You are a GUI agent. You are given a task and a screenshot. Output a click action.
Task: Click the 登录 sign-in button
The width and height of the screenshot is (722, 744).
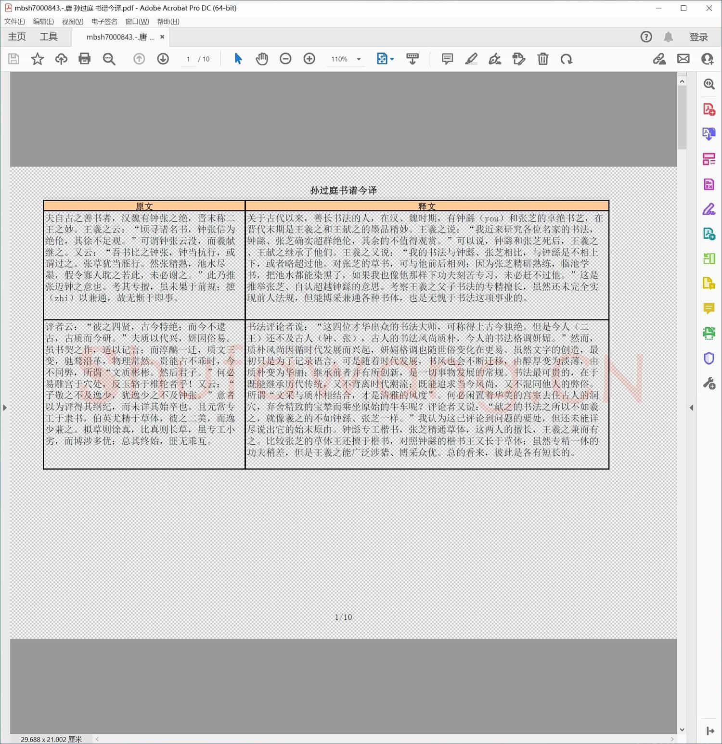pyautogui.click(x=698, y=37)
